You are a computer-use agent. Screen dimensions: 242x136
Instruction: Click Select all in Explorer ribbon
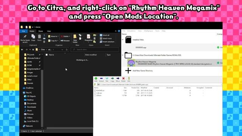pyautogui.click(x=105, y=35)
